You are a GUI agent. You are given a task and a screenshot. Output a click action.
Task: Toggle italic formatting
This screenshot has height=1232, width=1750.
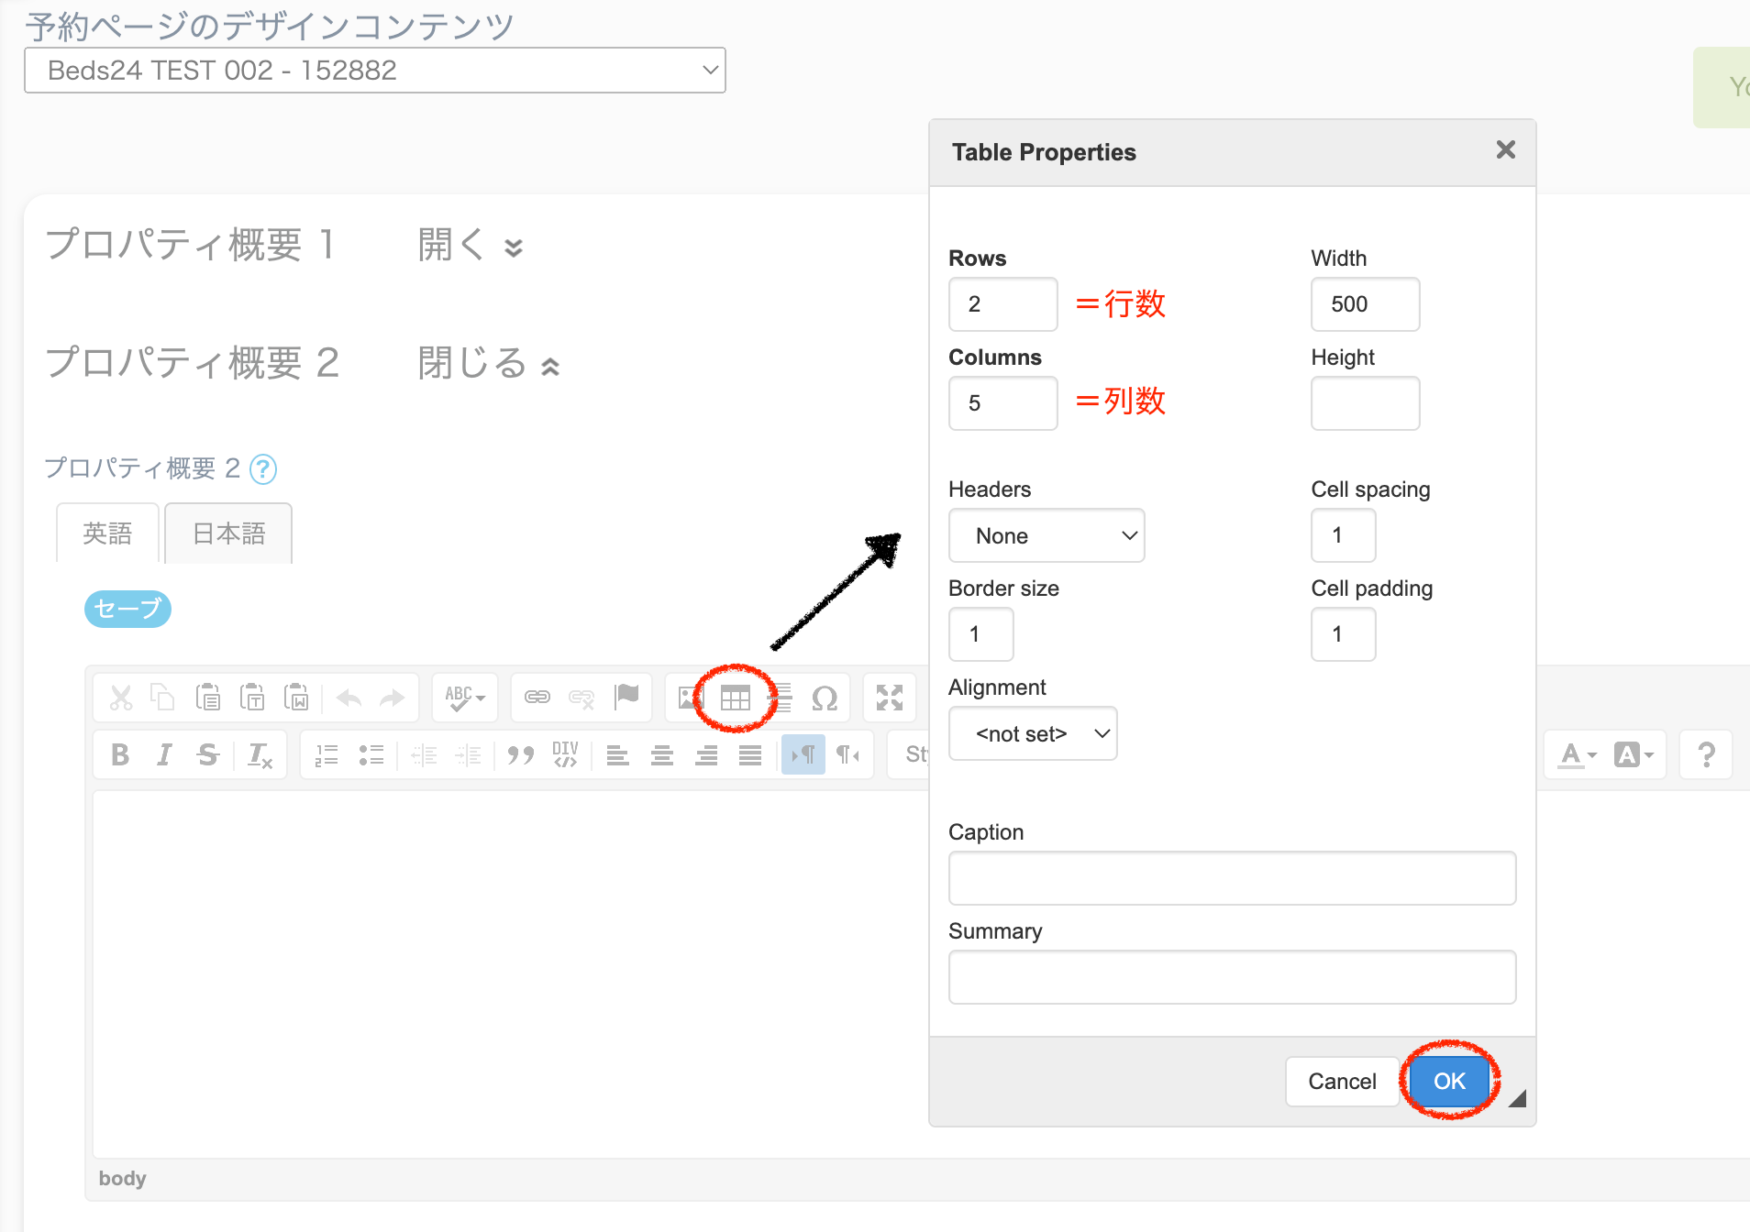click(x=164, y=755)
